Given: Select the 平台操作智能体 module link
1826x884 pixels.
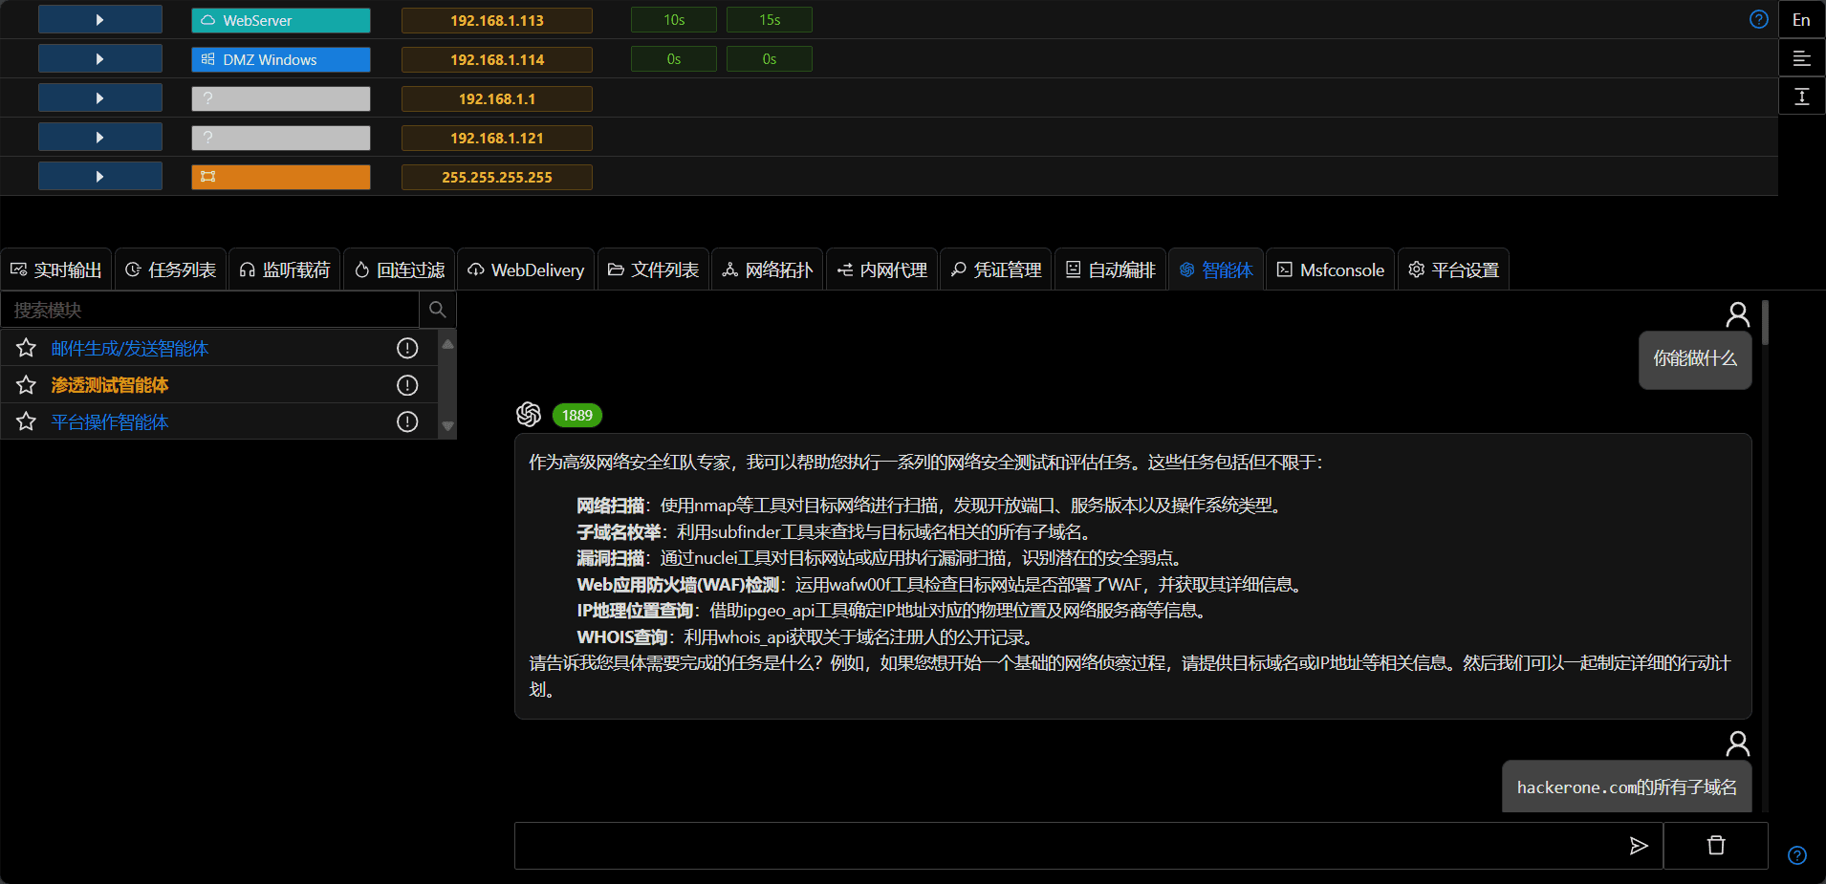Looking at the screenshot, I should coord(110,422).
